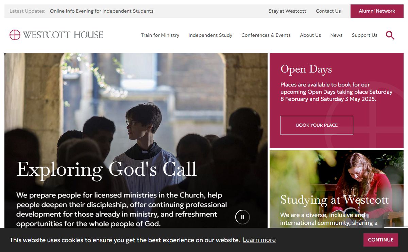Viewport: 408px width, 252px height.
Task: Accept cookies with Continue button
Action: pyautogui.click(x=380, y=240)
